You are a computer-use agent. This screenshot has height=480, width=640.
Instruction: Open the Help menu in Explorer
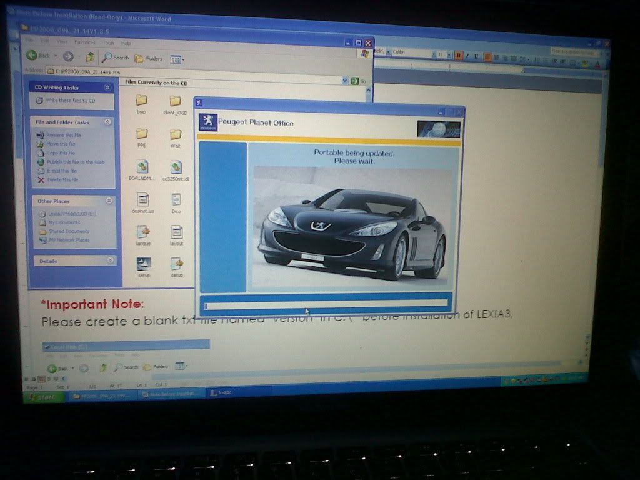click(x=126, y=43)
